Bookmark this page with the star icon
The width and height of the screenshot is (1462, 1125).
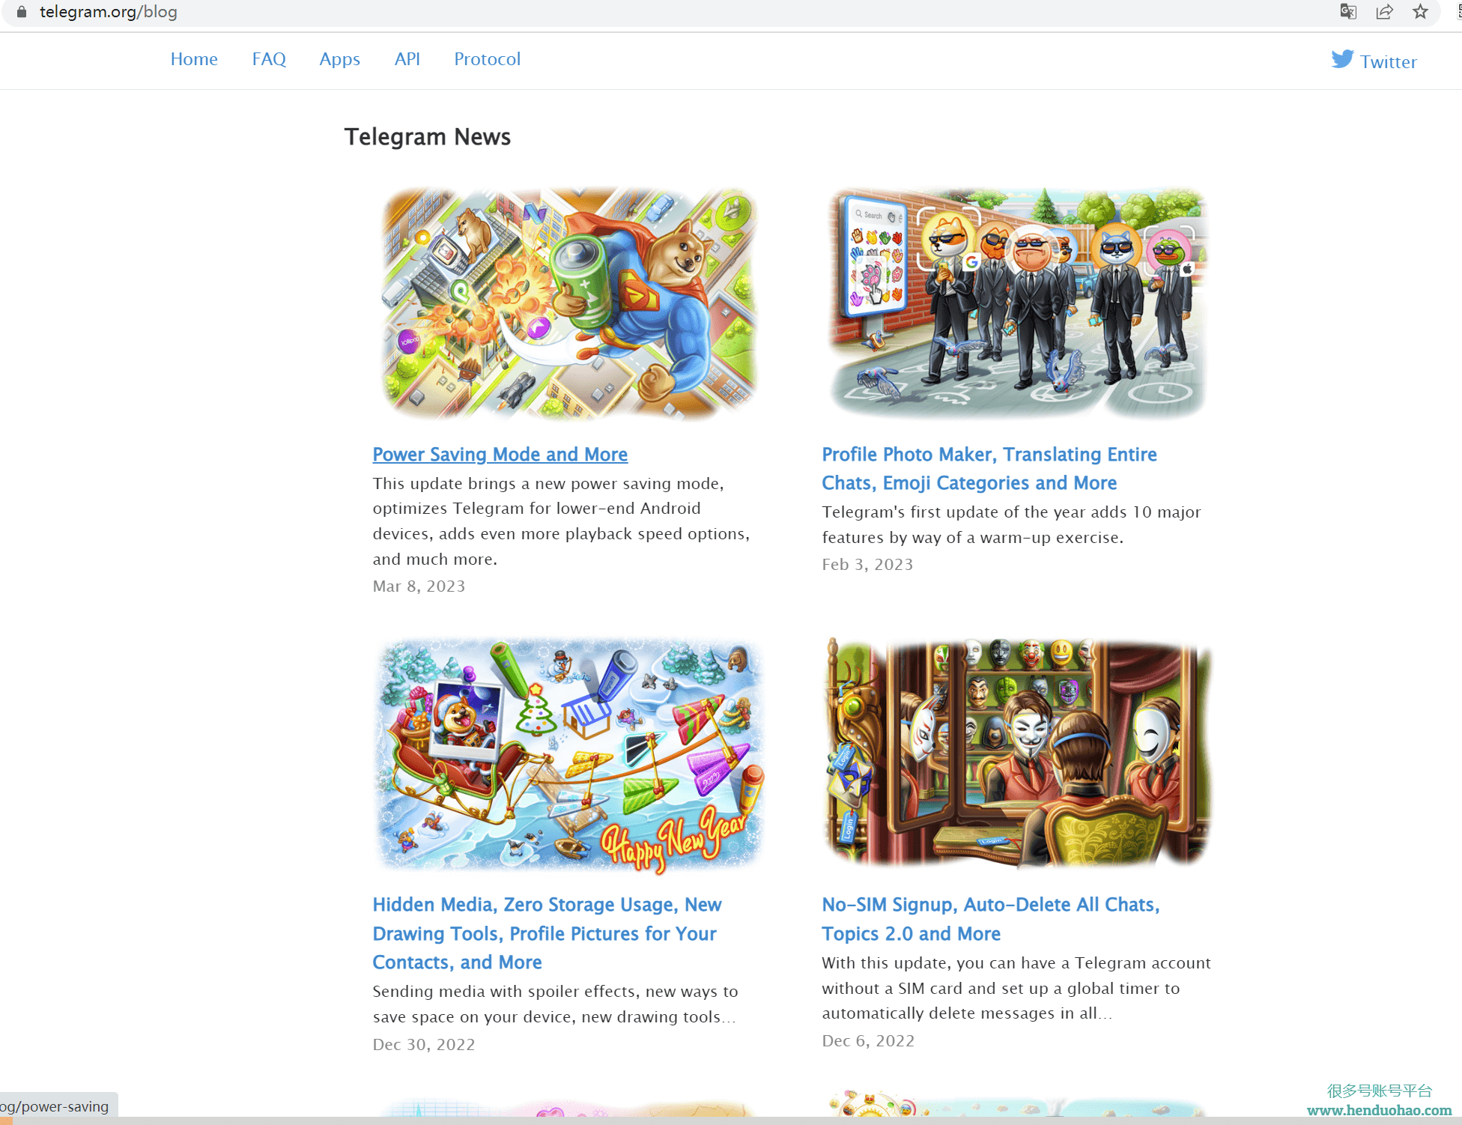click(x=1420, y=12)
